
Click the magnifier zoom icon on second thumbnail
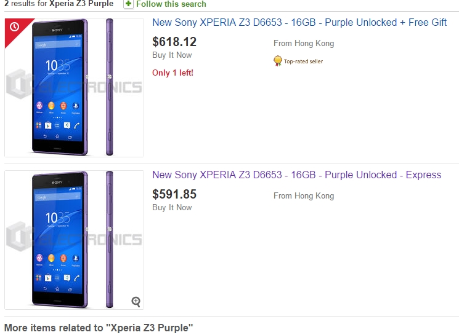(x=136, y=301)
